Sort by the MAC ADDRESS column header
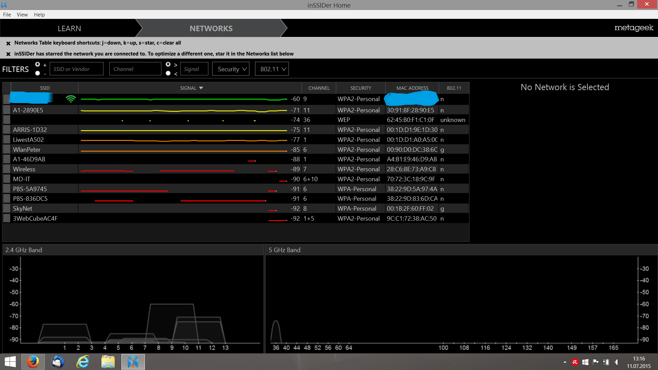Screen dimensions: 658x370 (412, 88)
